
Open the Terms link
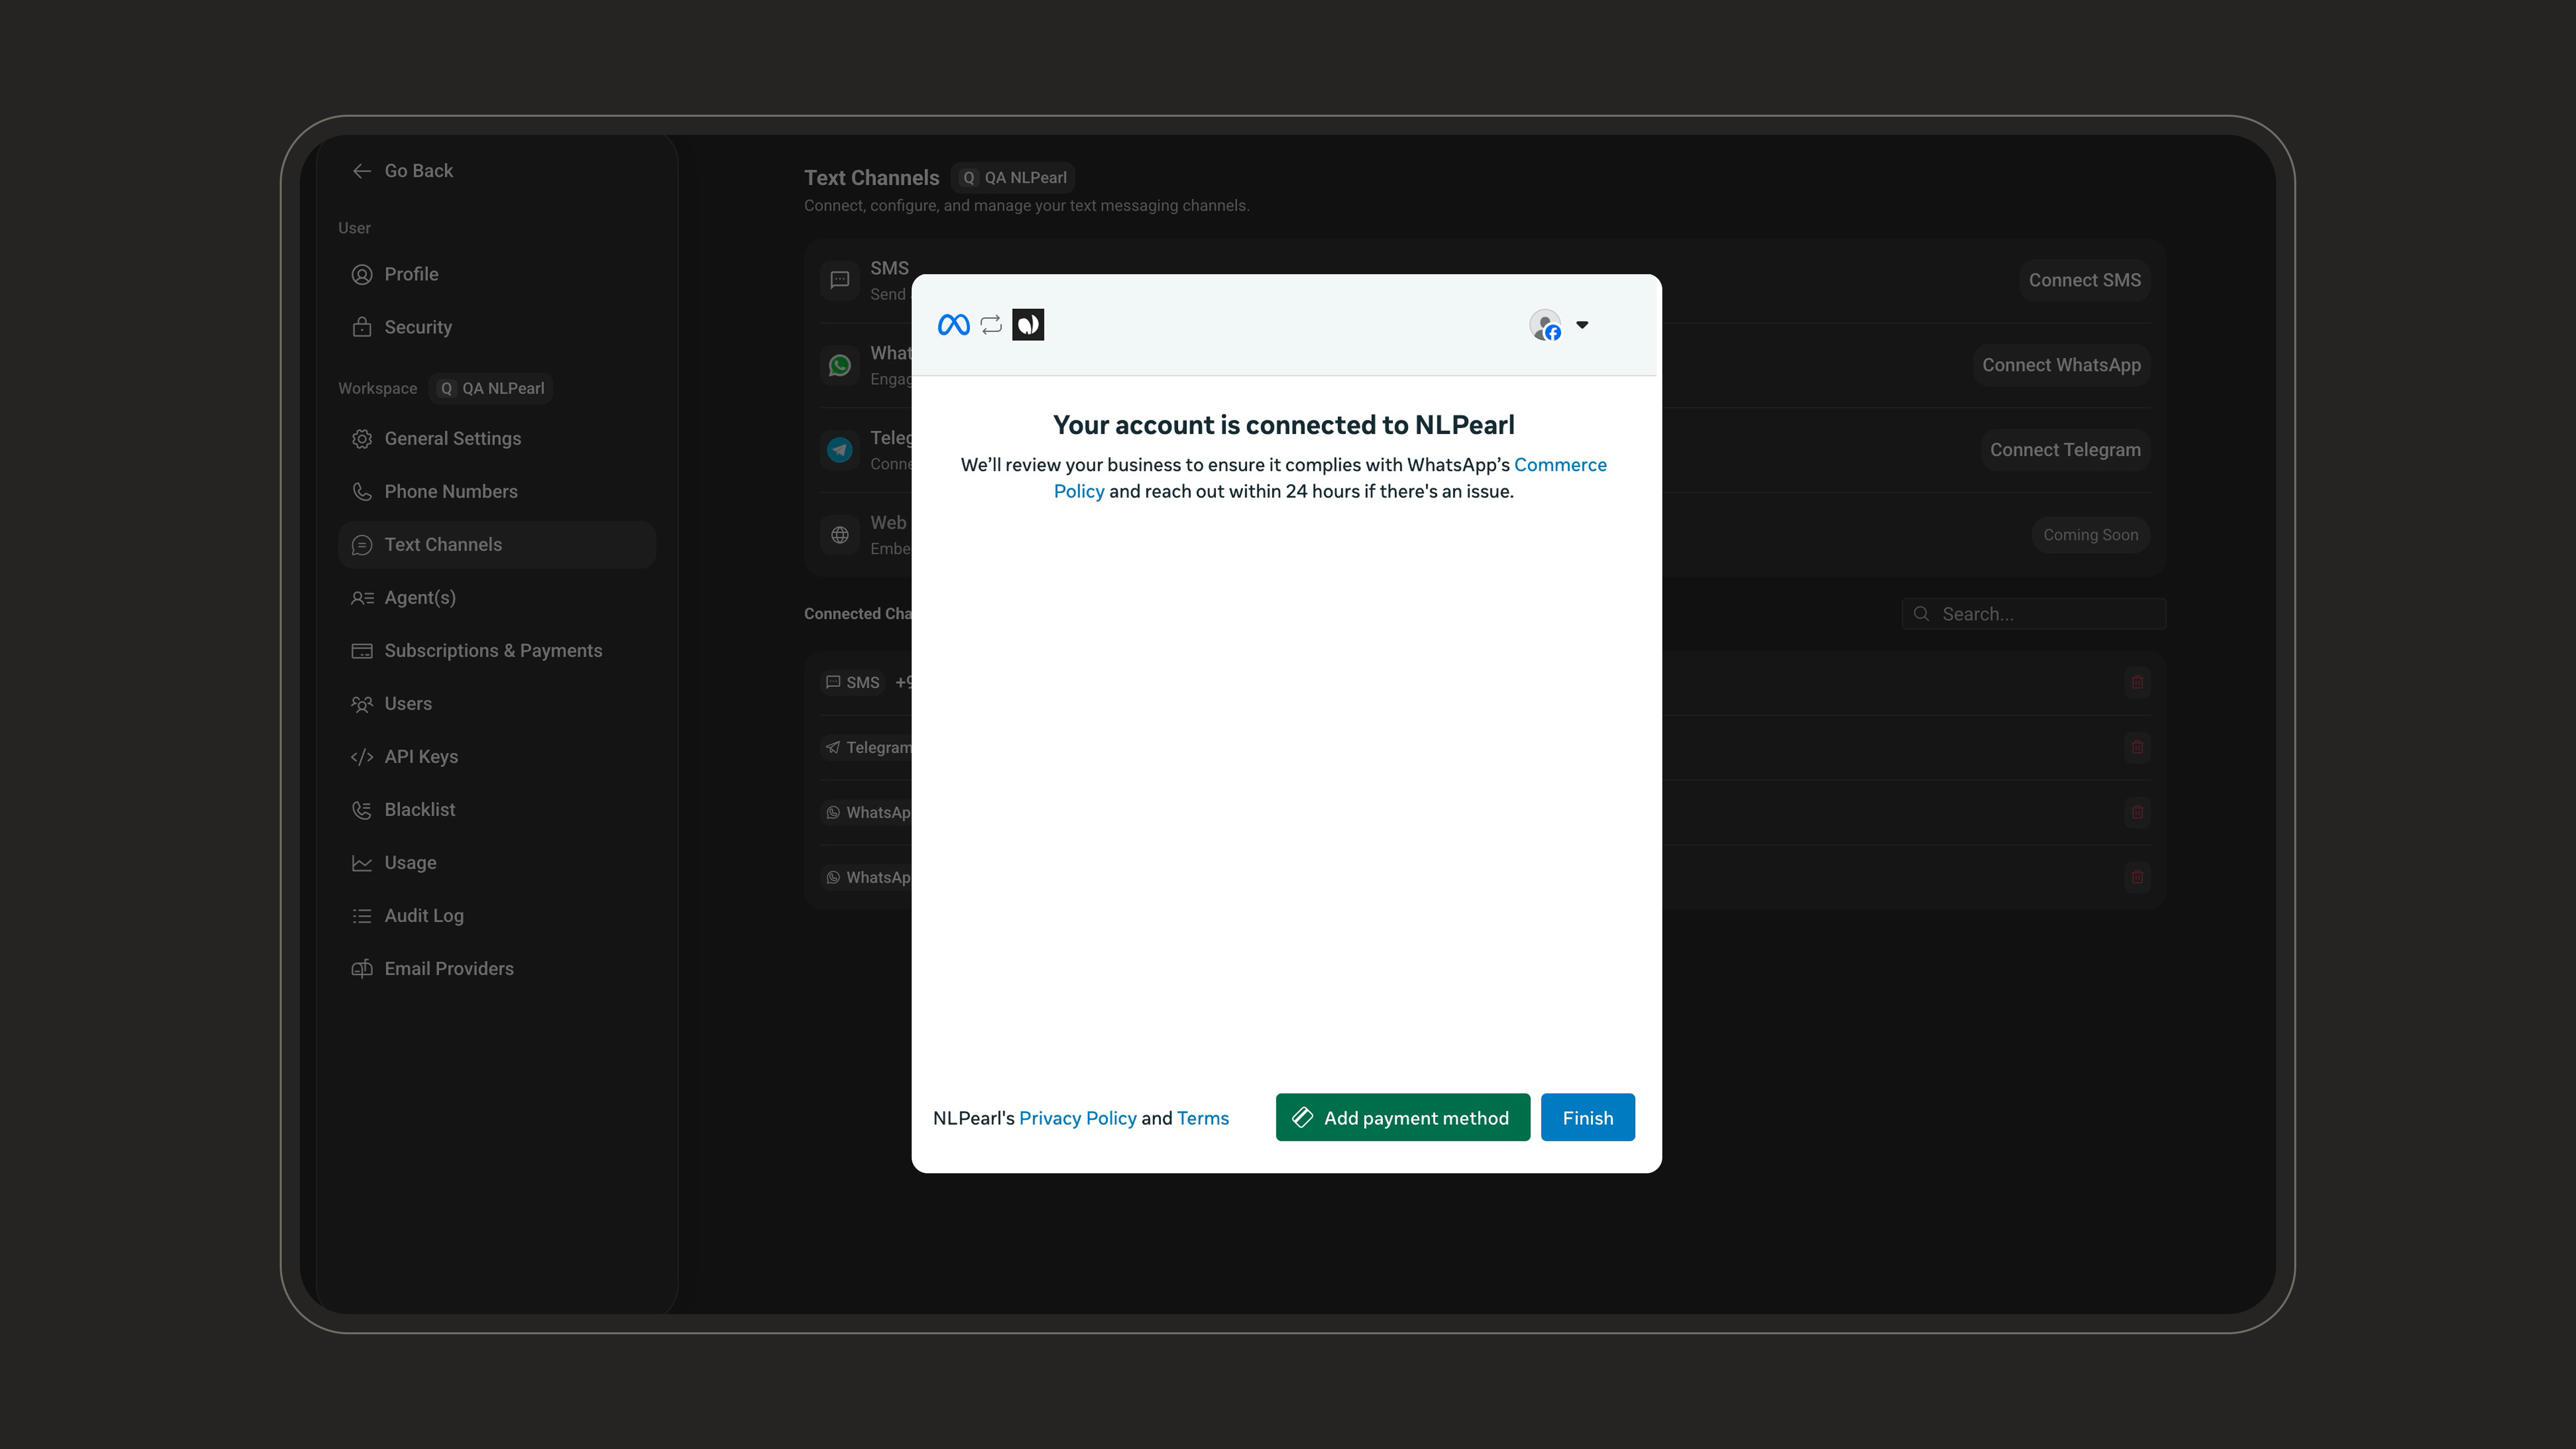pos(1202,1118)
